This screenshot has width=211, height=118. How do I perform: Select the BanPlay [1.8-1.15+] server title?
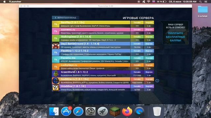coord(73,23)
